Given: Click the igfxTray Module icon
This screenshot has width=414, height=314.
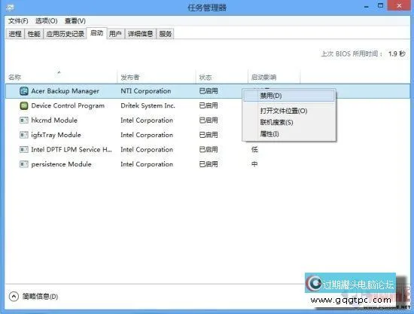Looking at the screenshot, I should (x=24, y=135).
